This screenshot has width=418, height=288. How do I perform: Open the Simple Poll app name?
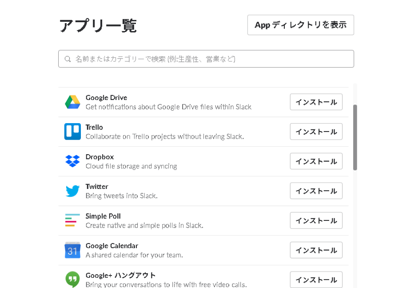pyautogui.click(x=103, y=216)
